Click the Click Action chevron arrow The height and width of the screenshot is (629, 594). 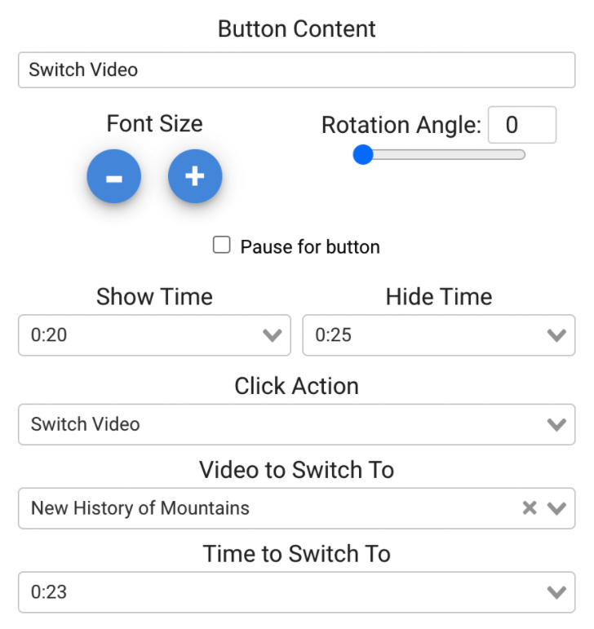[556, 424]
